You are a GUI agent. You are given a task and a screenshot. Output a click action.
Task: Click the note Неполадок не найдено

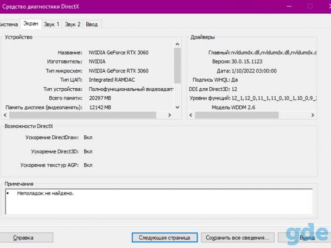coord(46,193)
